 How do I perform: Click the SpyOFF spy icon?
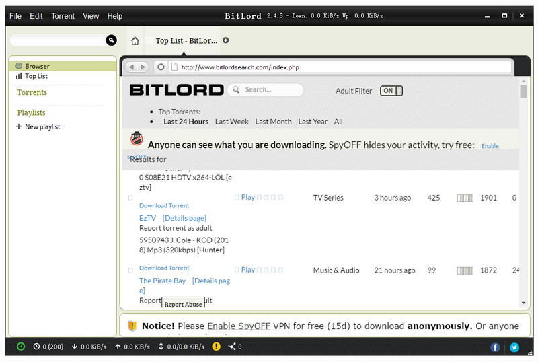[137, 139]
